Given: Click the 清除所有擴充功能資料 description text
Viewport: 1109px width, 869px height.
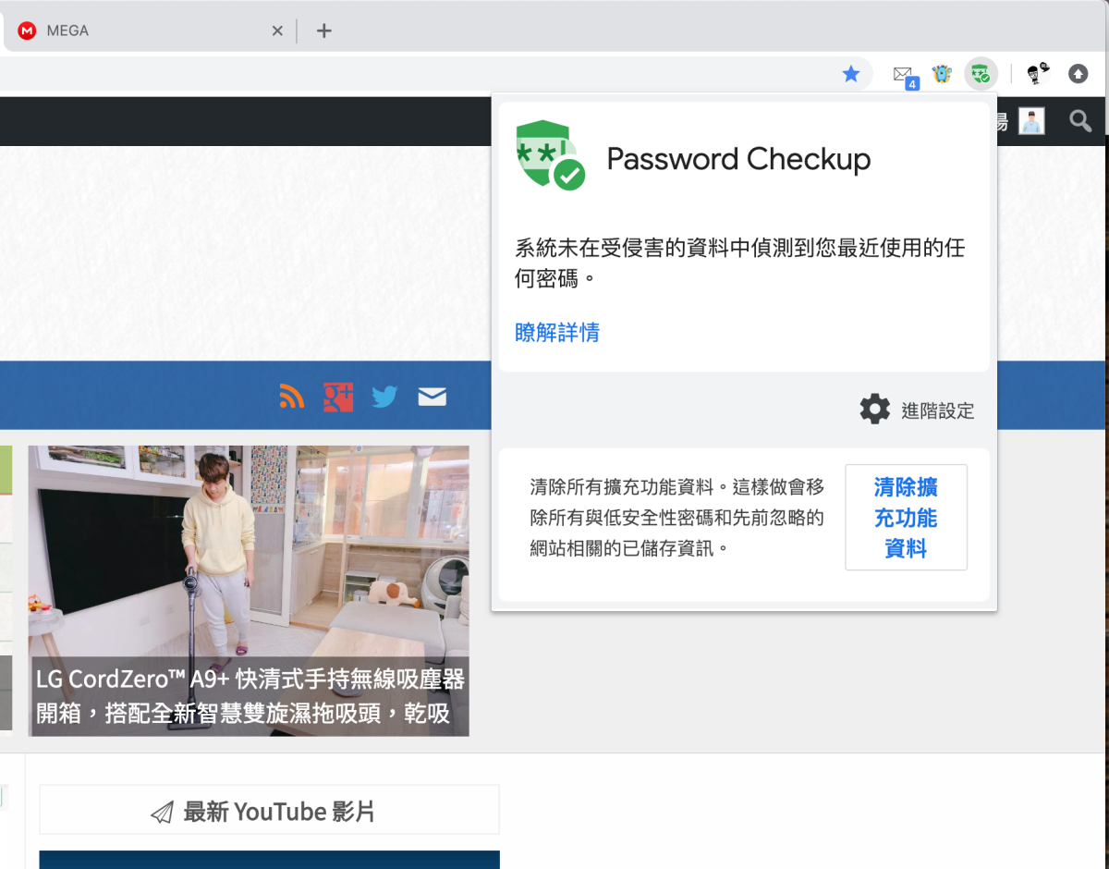Looking at the screenshot, I should (x=677, y=518).
